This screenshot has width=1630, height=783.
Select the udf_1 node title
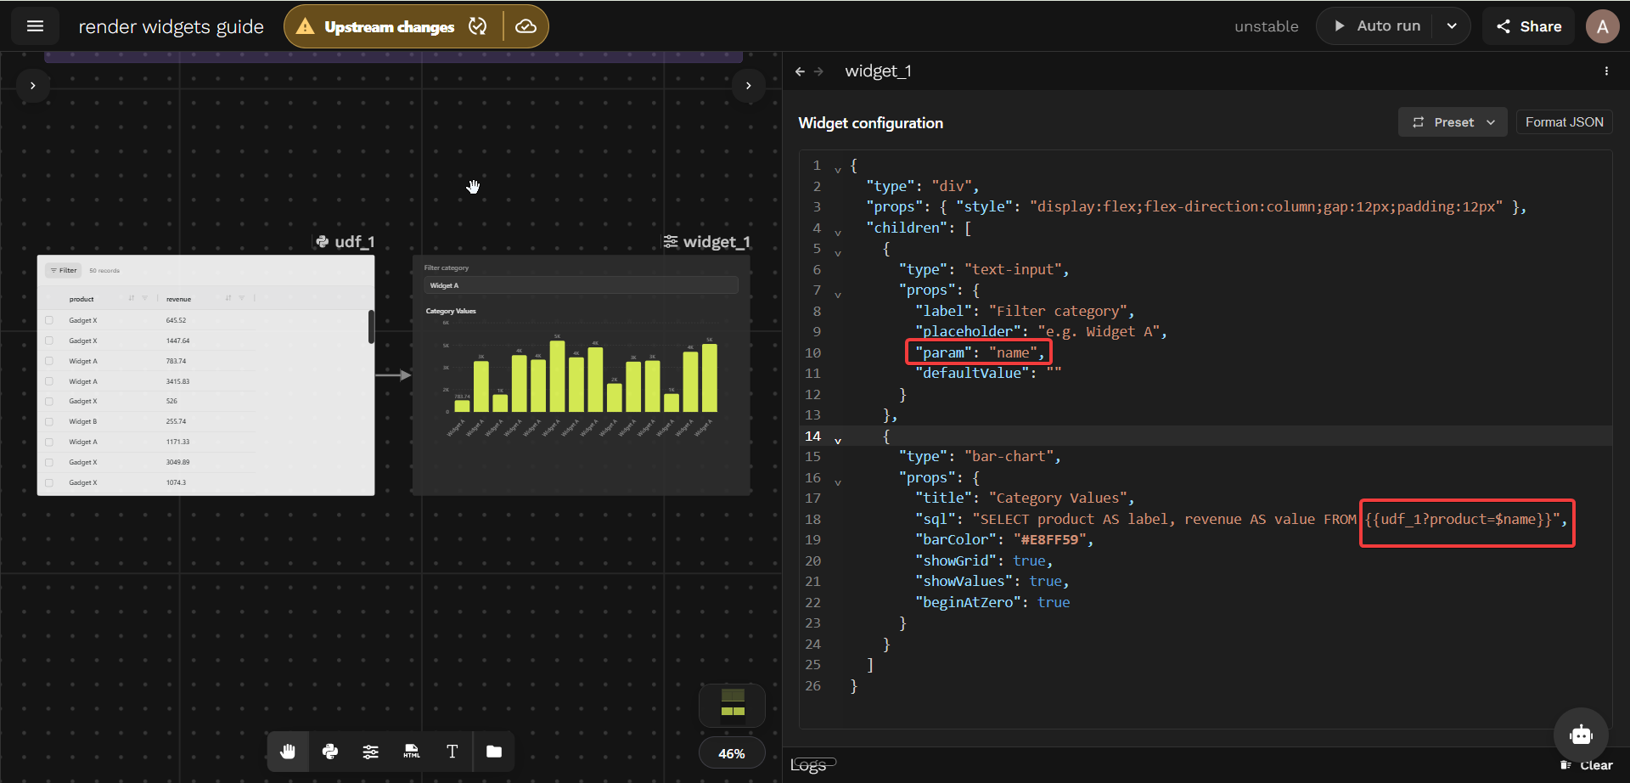coord(355,242)
